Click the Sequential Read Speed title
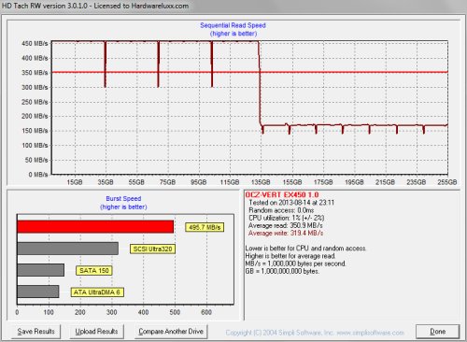This screenshot has width=467, height=342. click(233, 25)
